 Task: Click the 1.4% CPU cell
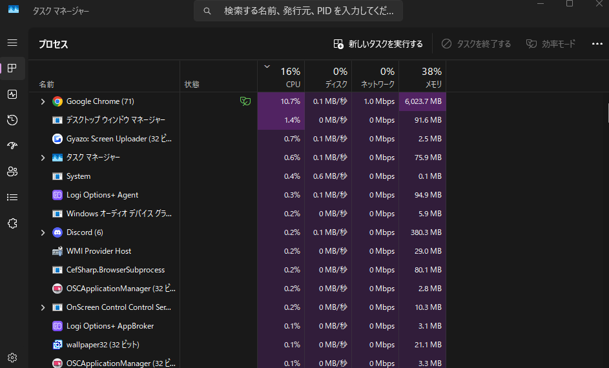[281, 120]
